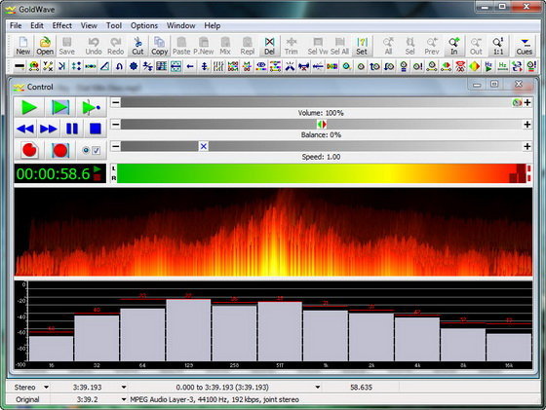Pause playback with the blue pause button

(72, 129)
